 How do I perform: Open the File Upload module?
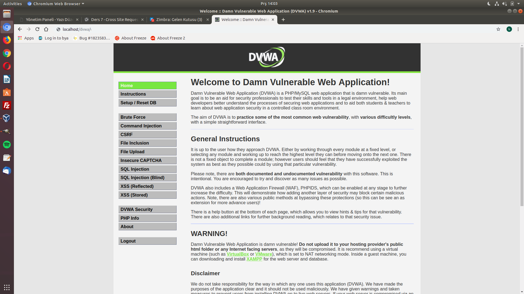(147, 152)
